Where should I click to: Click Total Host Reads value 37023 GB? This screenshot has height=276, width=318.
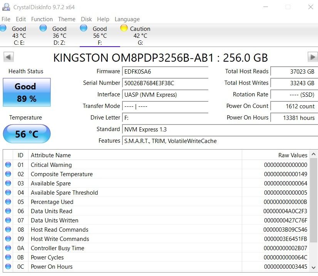tap(294, 71)
